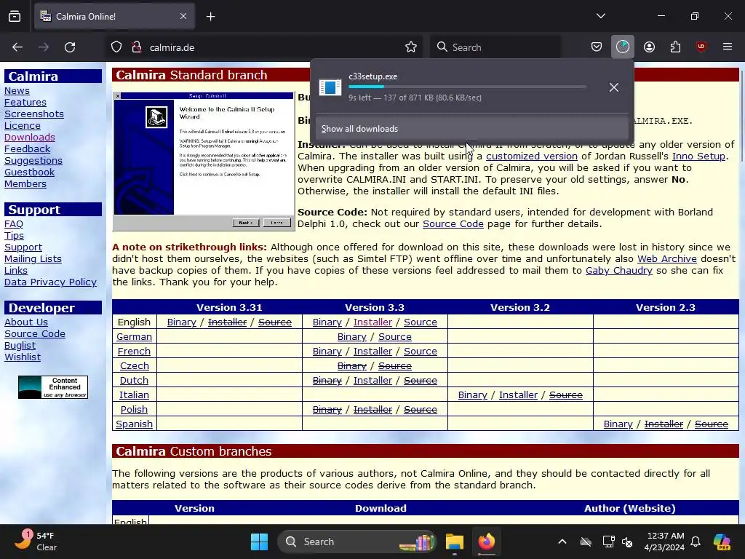Open the News sidebar link
Image resolution: width=745 pixels, height=559 pixels.
[x=17, y=91]
